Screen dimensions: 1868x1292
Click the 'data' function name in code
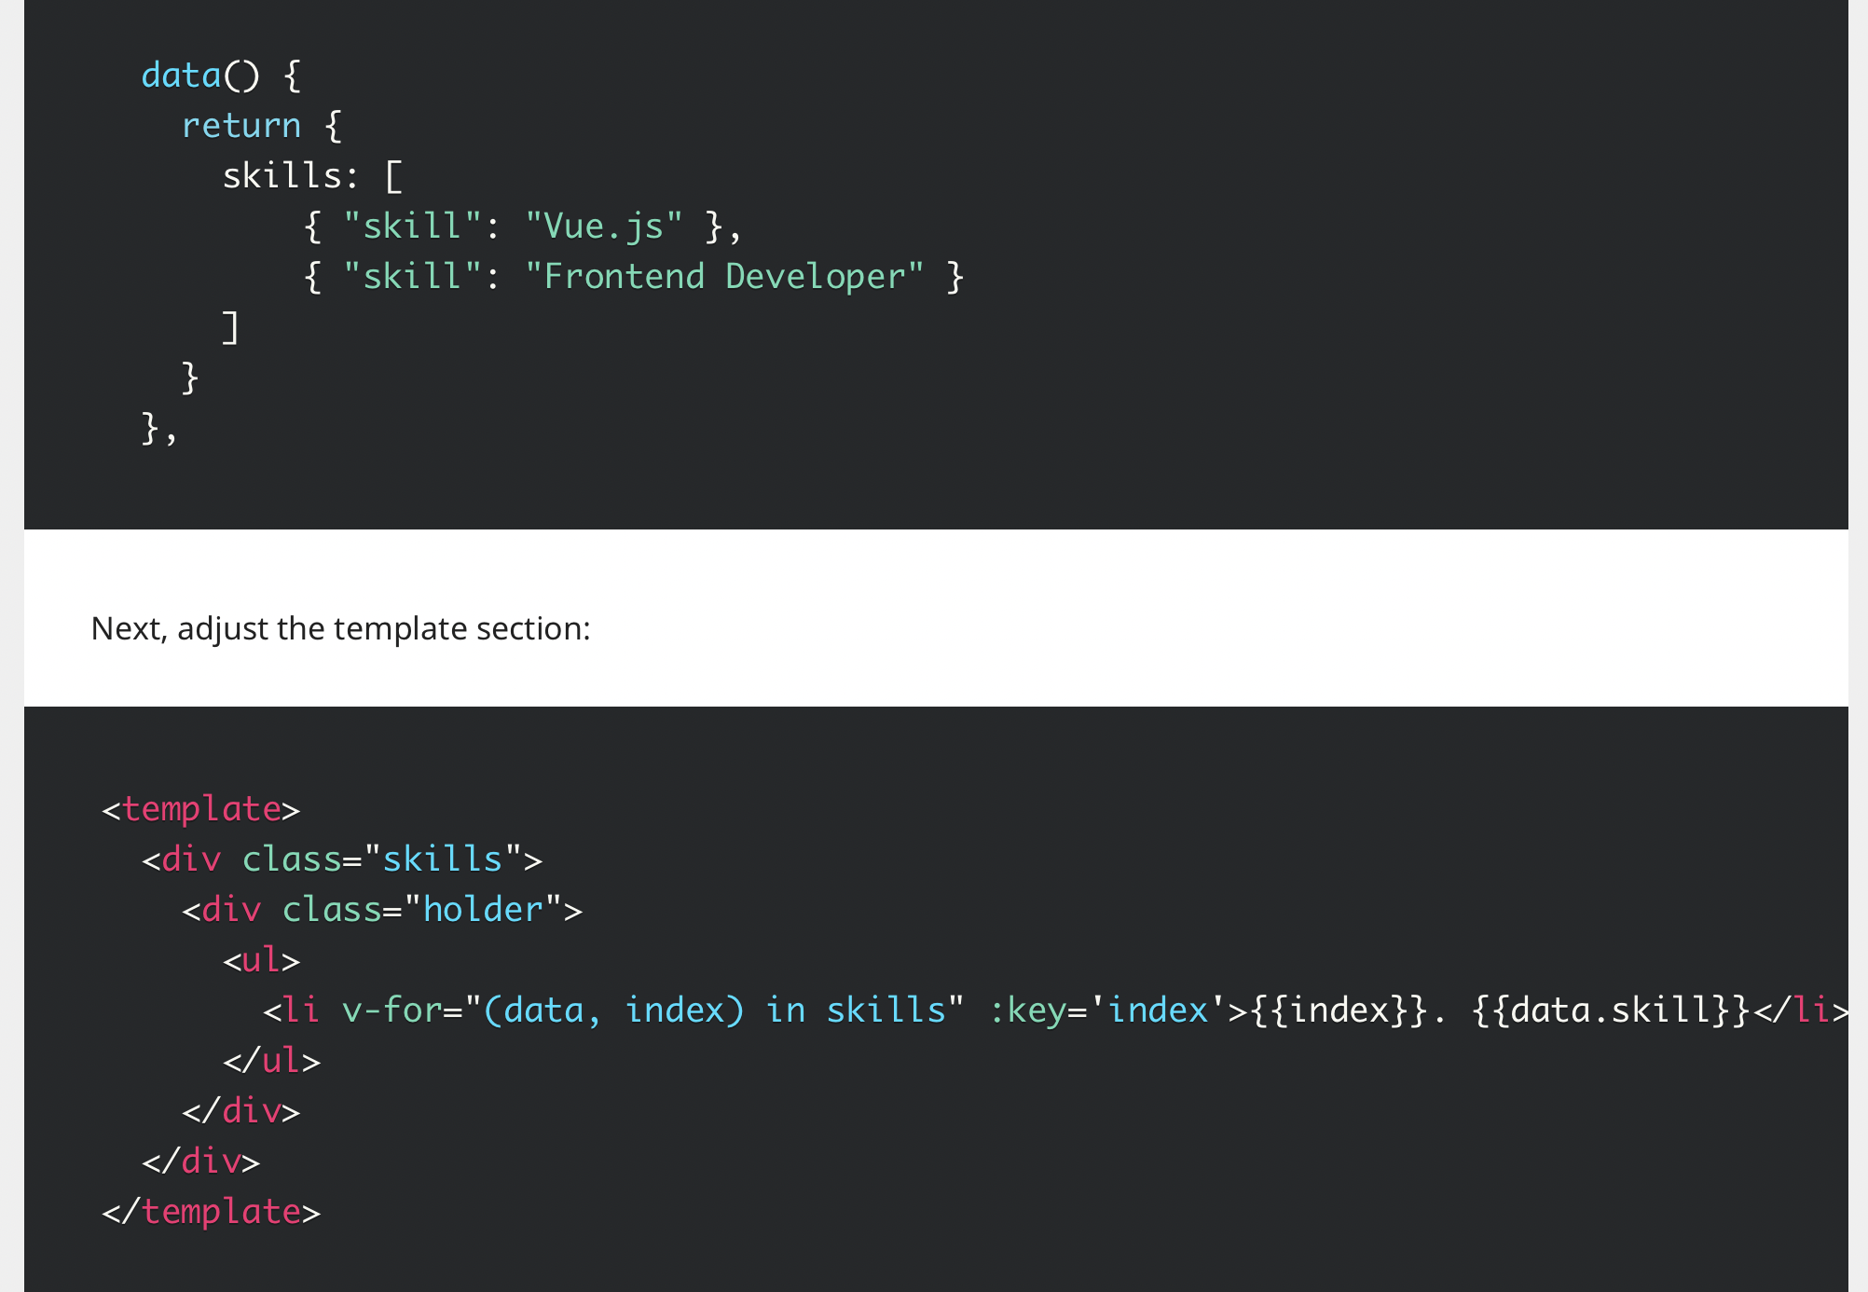(181, 76)
